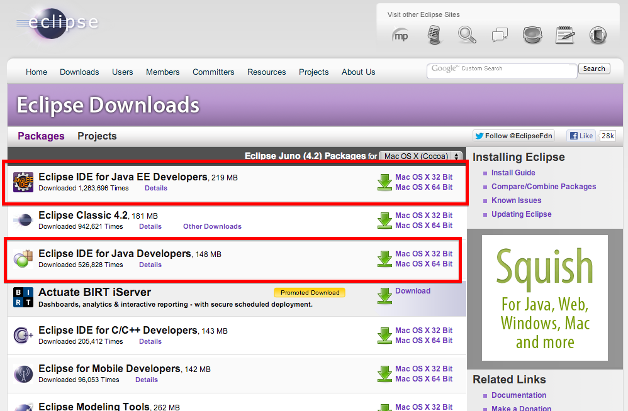Image resolution: width=628 pixels, height=411 pixels.
Task: Click green download arrow for Actuate BIRT iServer
Action: point(384,296)
